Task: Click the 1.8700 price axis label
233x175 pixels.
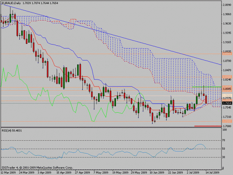Action: pos(227,61)
